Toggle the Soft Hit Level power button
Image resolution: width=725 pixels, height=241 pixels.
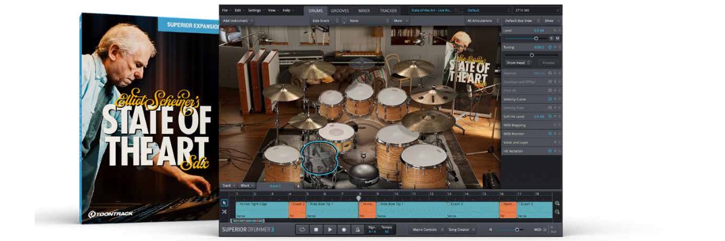[550, 116]
